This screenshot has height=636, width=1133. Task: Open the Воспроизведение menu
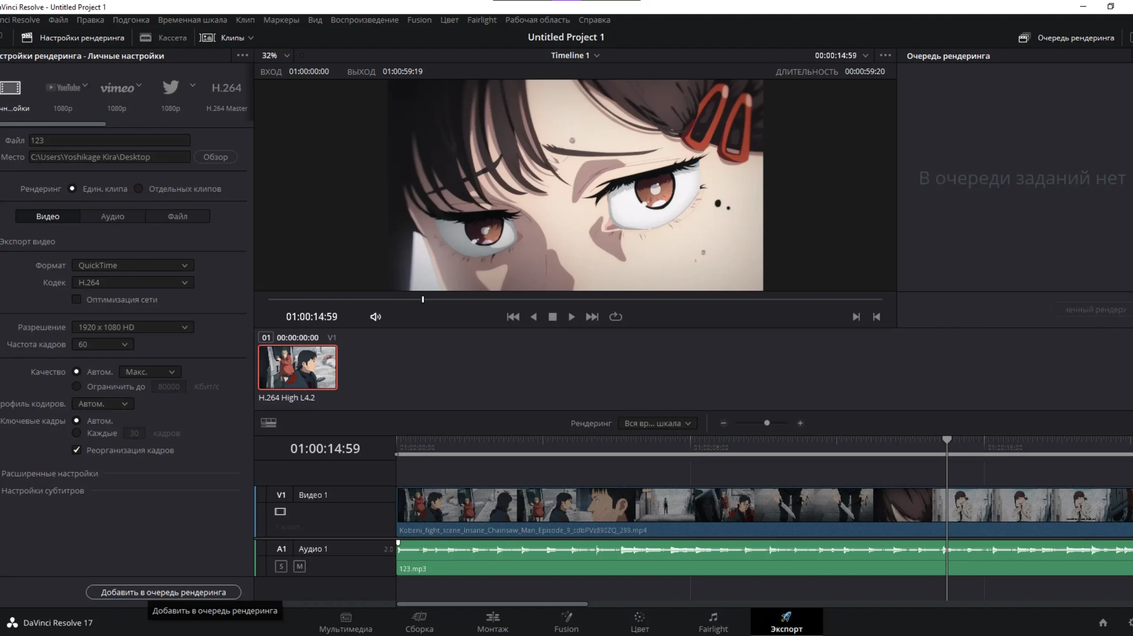pyautogui.click(x=364, y=20)
